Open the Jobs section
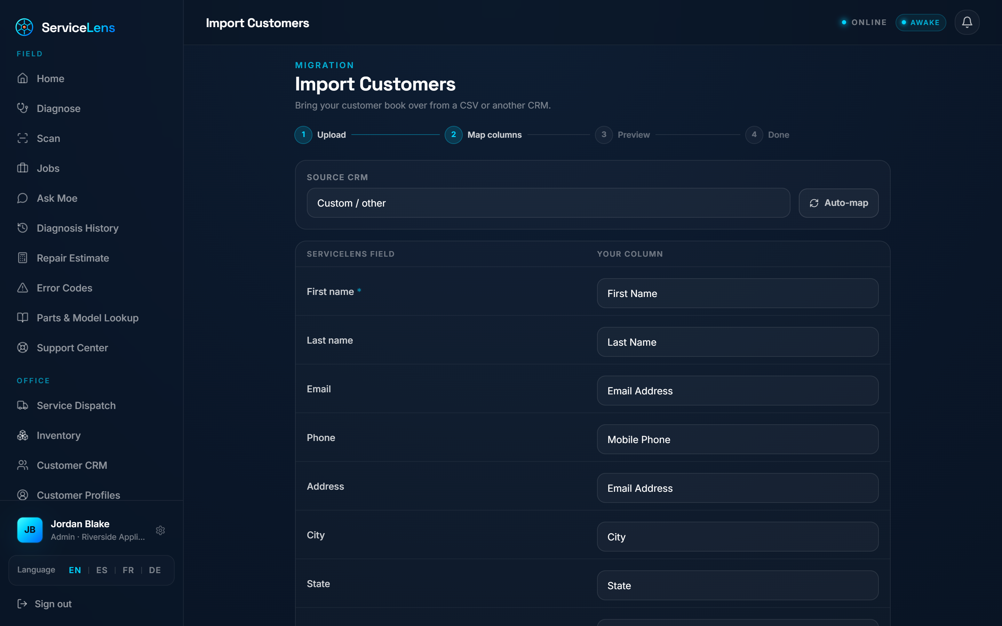This screenshot has height=626, width=1002. tap(92, 168)
